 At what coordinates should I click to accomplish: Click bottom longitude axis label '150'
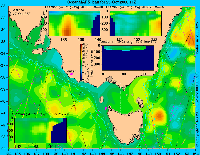(x=158, y=153)
